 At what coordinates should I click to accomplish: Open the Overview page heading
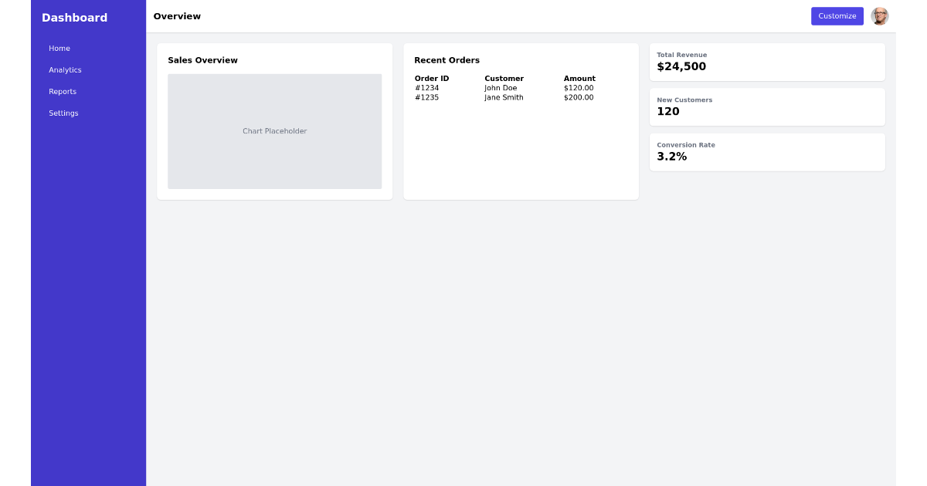click(177, 16)
